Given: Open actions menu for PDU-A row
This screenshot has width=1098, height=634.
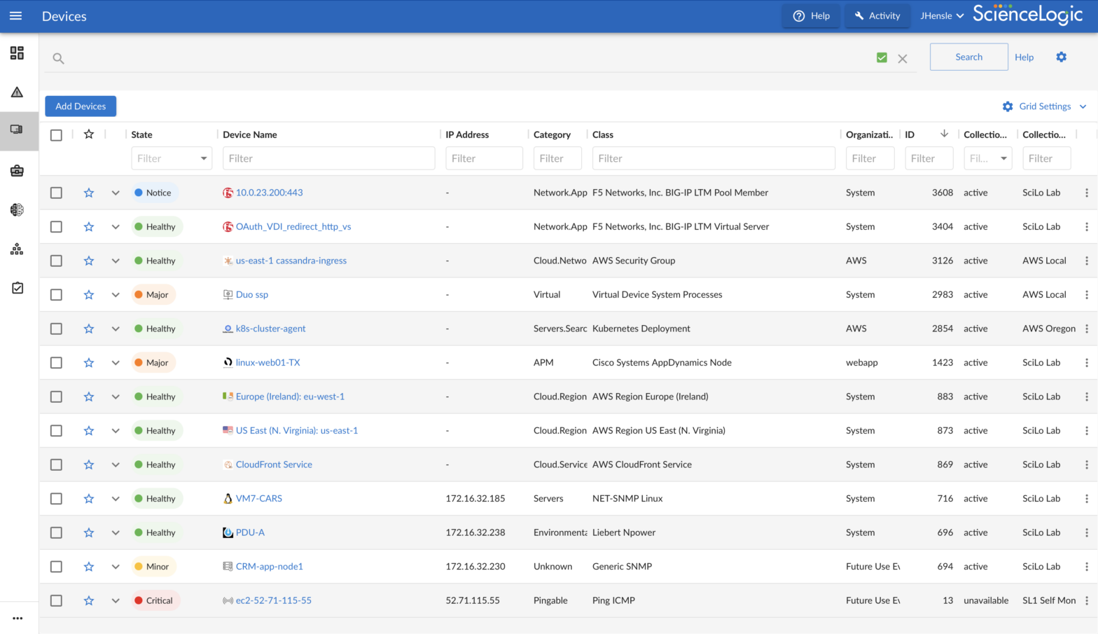Looking at the screenshot, I should [1086, 533].
